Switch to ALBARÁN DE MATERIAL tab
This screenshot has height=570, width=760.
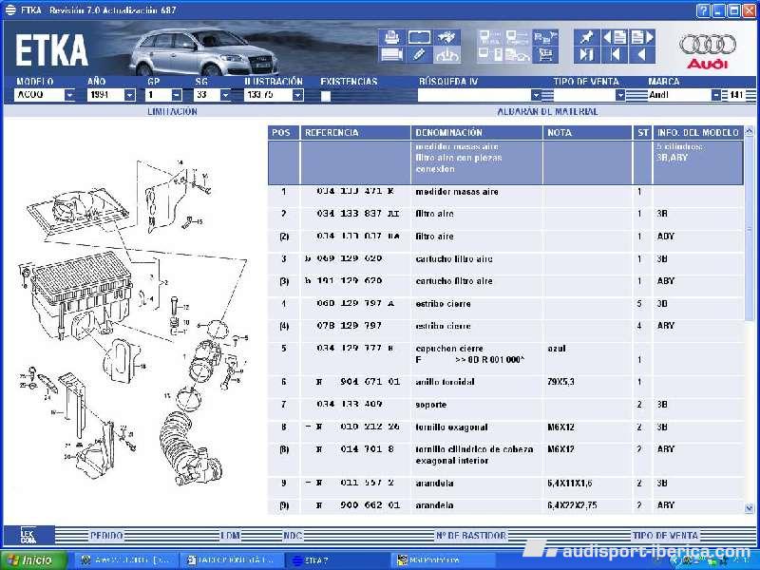coord(548,111)
